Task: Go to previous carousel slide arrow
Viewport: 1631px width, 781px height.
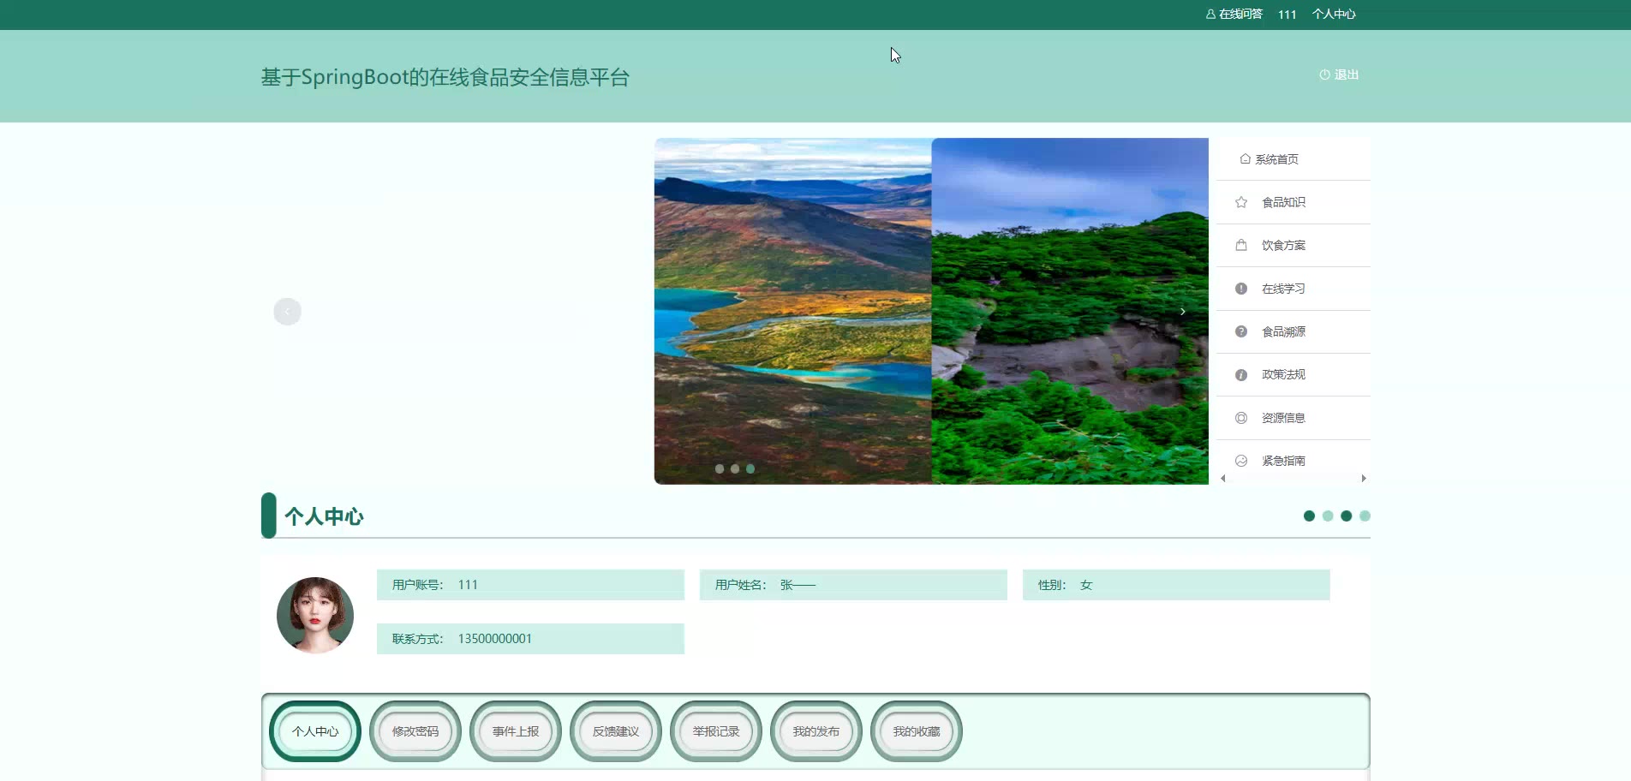Action: [287, 312]
